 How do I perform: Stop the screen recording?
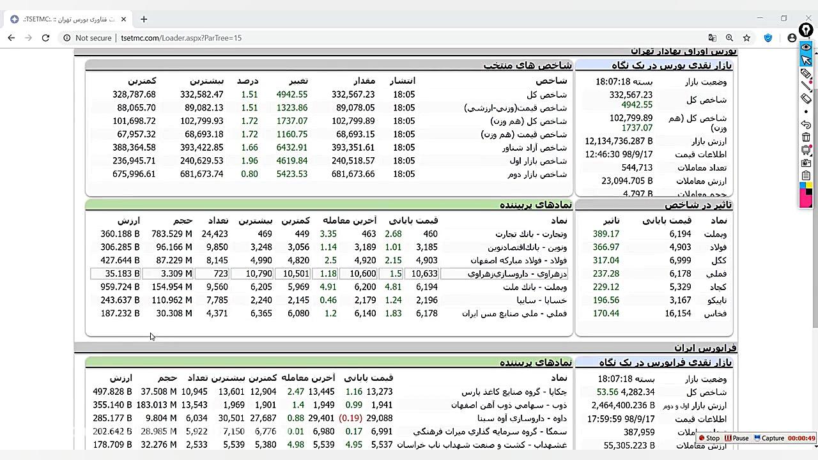[711, 438]
